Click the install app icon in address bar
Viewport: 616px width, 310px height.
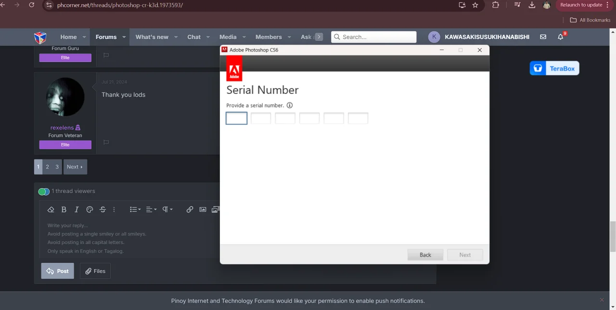[x=462, y=5]
